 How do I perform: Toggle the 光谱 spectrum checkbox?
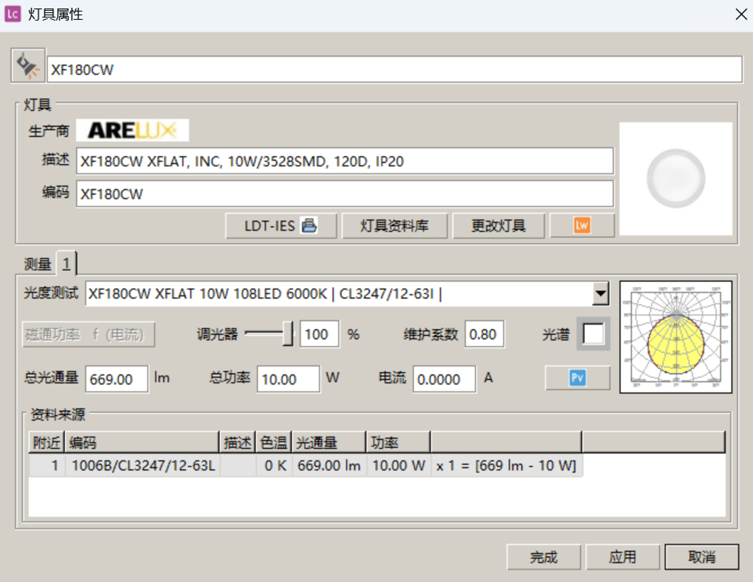593,334
